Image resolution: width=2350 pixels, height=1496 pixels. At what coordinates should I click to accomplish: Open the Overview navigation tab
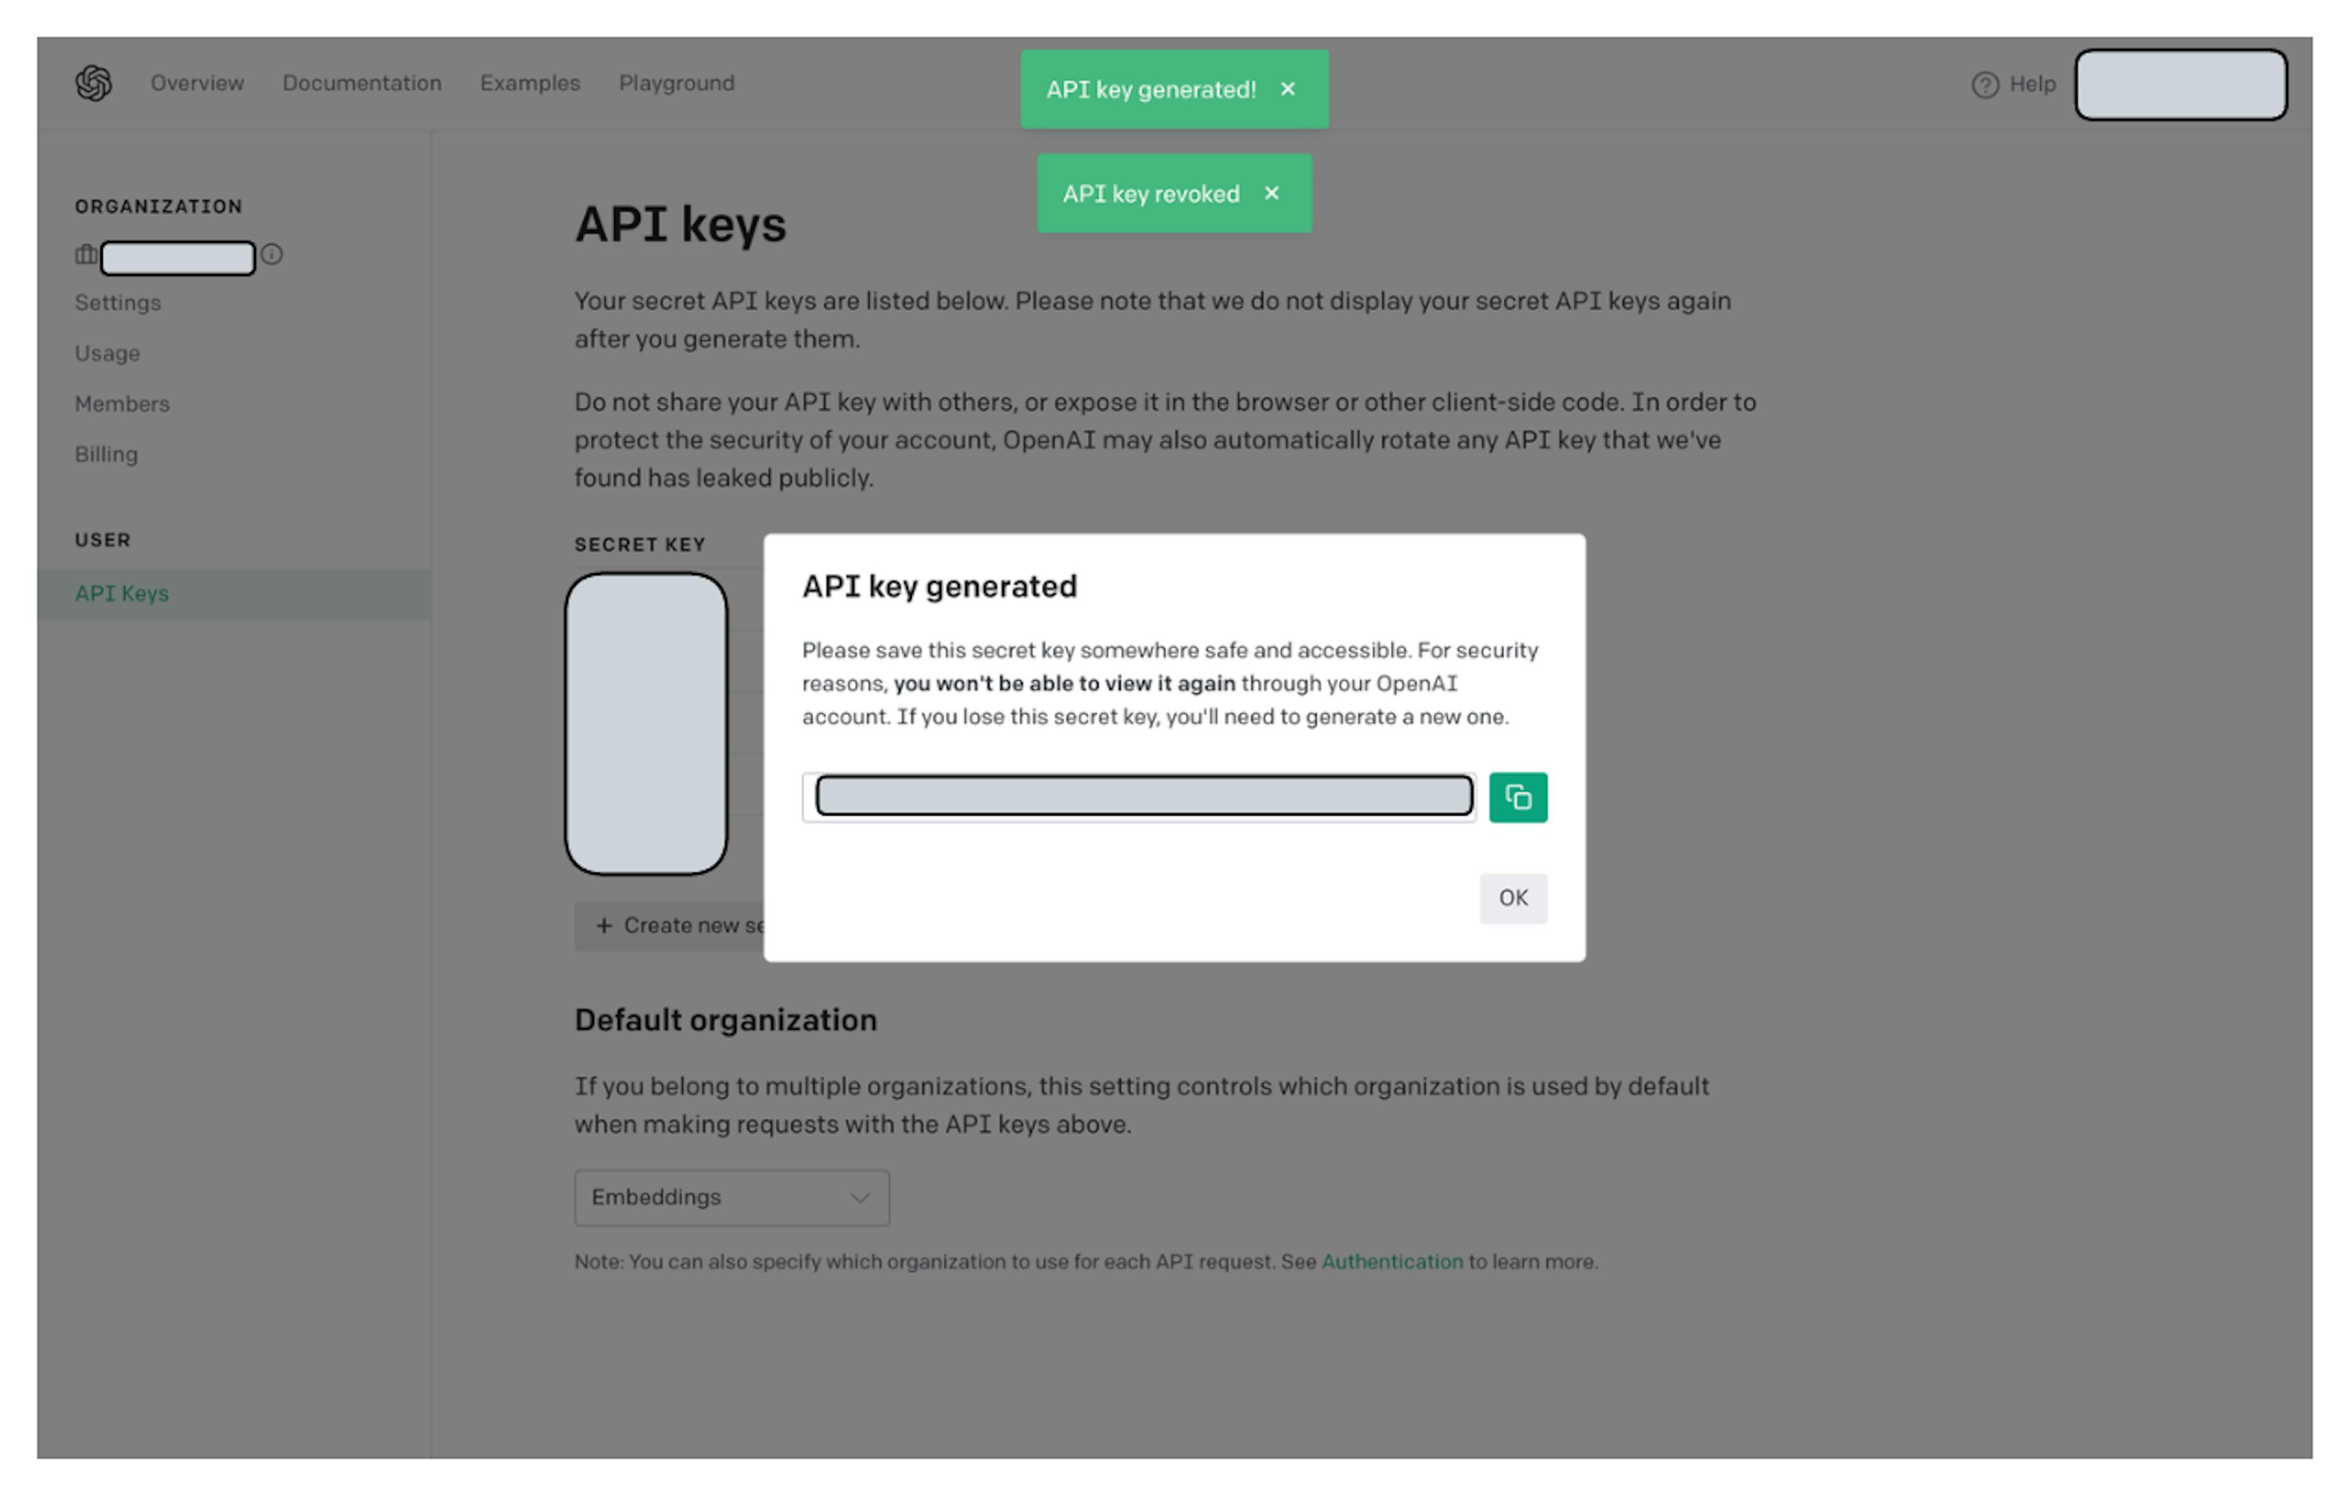click(x=195, y=82)
